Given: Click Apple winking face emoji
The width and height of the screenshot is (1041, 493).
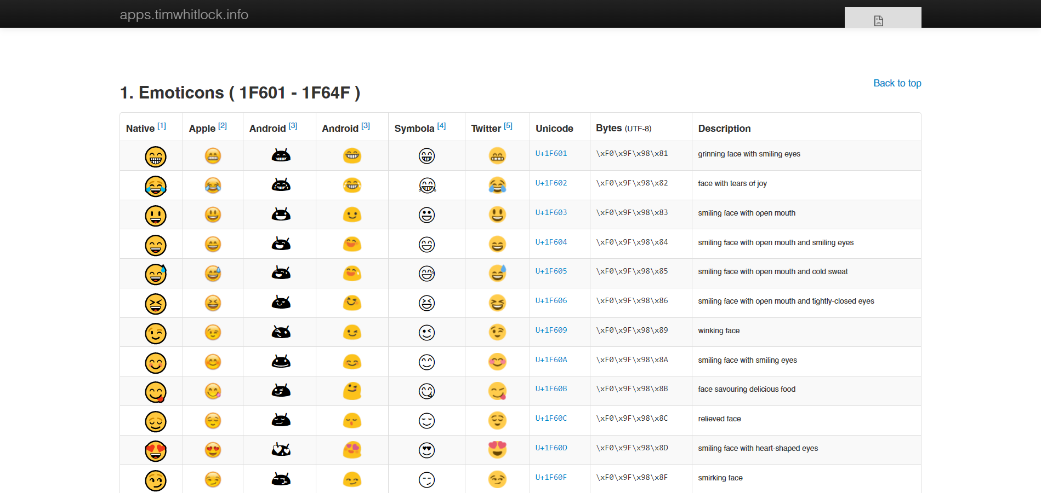Looking at the screenshot, I should [213, 333].
